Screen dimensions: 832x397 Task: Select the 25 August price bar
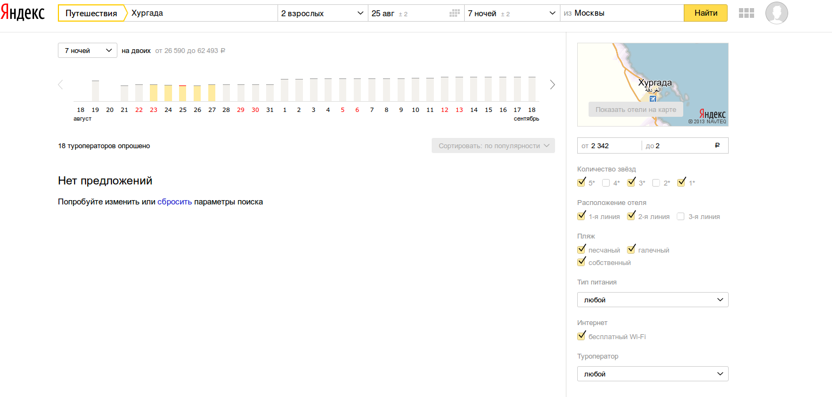coord(182,93)
